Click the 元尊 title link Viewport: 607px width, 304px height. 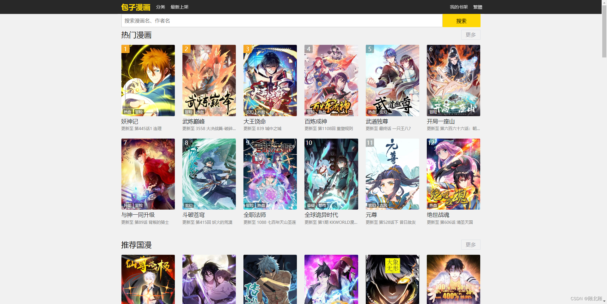coord(371,215)
